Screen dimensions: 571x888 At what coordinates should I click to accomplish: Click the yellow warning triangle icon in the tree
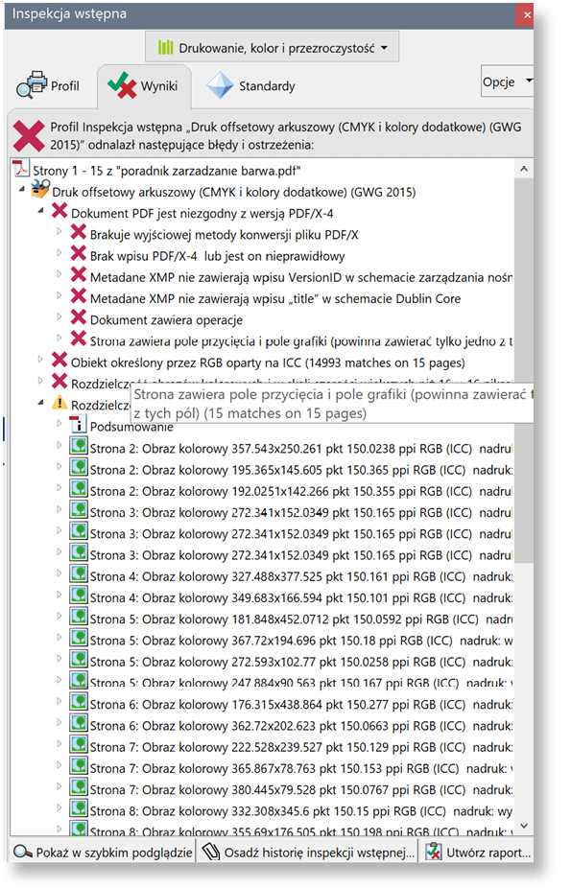(59, 404)
